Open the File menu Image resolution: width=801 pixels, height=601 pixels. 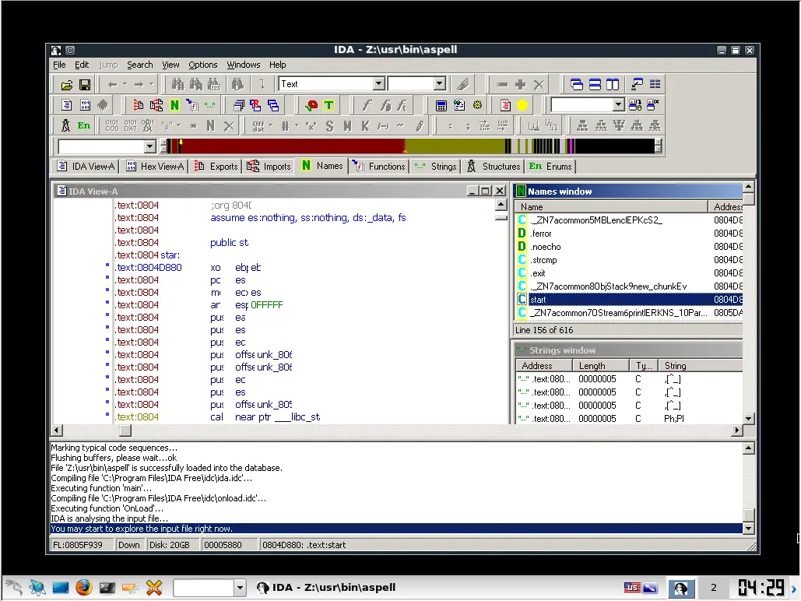[59, 65]
